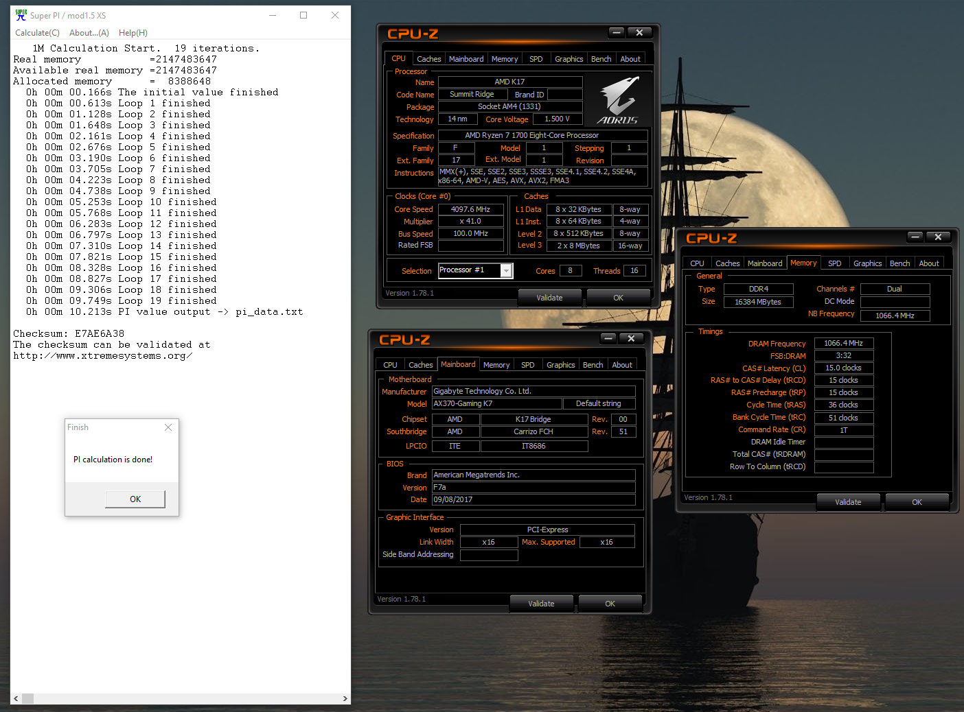Click the Checksum: E7AE6A38 line
The width and height of the screenshot is (964, 712).
(69, 334)
